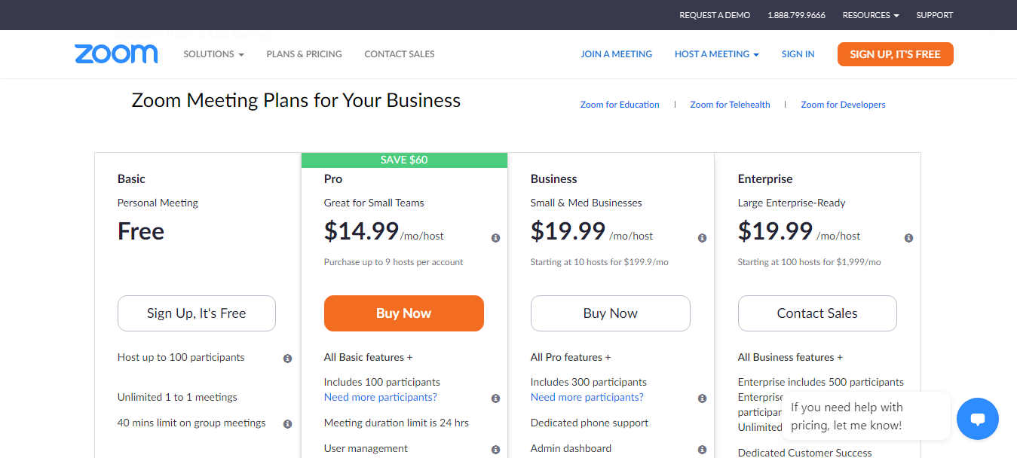Image resolution: width=1017 pixels, height=458 pixels.
Task: Click All Business features + text
Action: coord(790,357)
